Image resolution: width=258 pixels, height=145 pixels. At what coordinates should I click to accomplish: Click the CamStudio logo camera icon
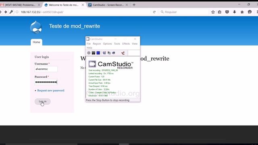[x=92, y=64]
